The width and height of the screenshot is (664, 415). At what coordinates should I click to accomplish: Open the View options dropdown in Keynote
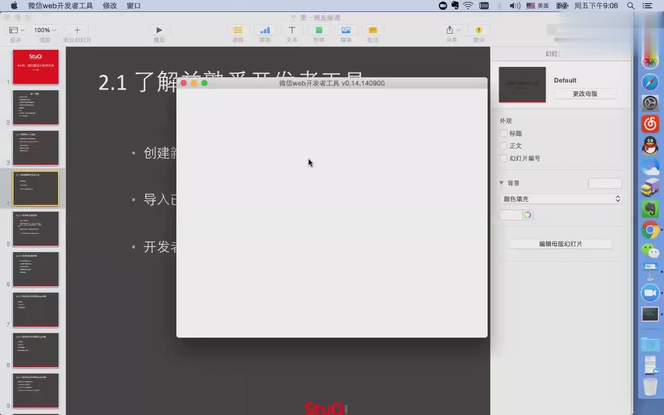point(16,30)
